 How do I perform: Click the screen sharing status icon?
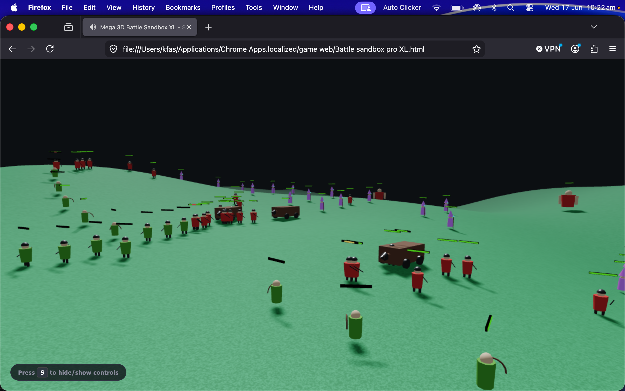tap(365, 8)
